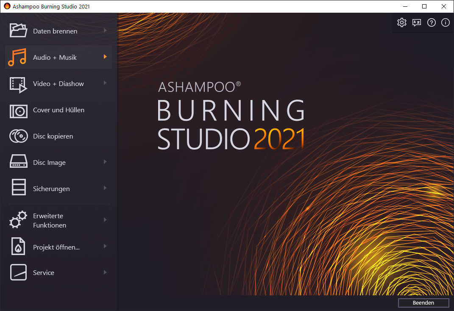Click the Cover und Hüllen disc case icon
Viewport: 454px width, 311px height.
coord(19,111)
